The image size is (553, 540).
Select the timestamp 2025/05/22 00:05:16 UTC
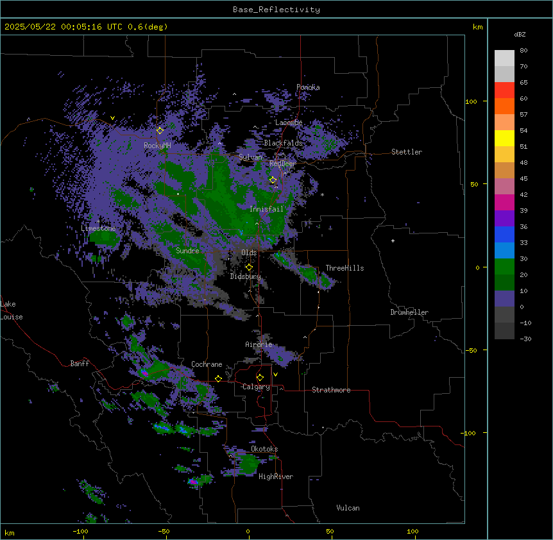point(63,27)
